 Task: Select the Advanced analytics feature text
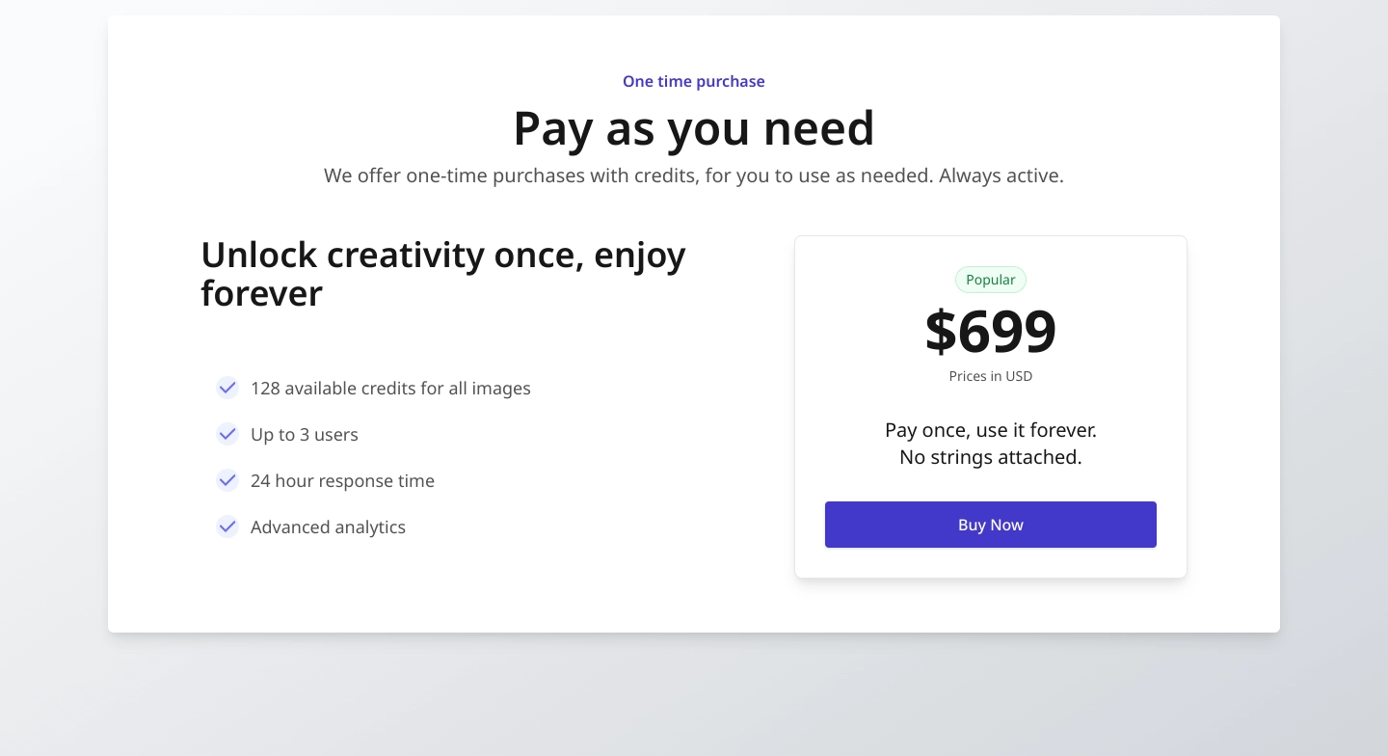328,527
